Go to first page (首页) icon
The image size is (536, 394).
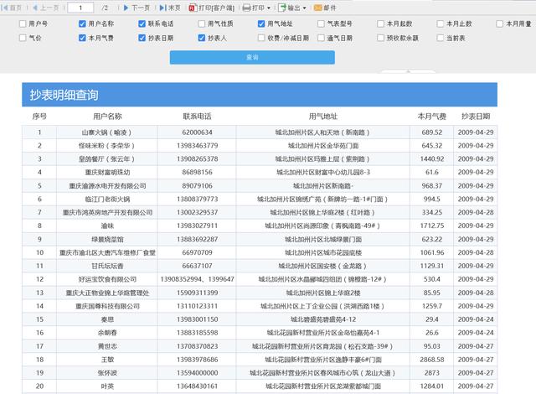(x=5, y=8)
